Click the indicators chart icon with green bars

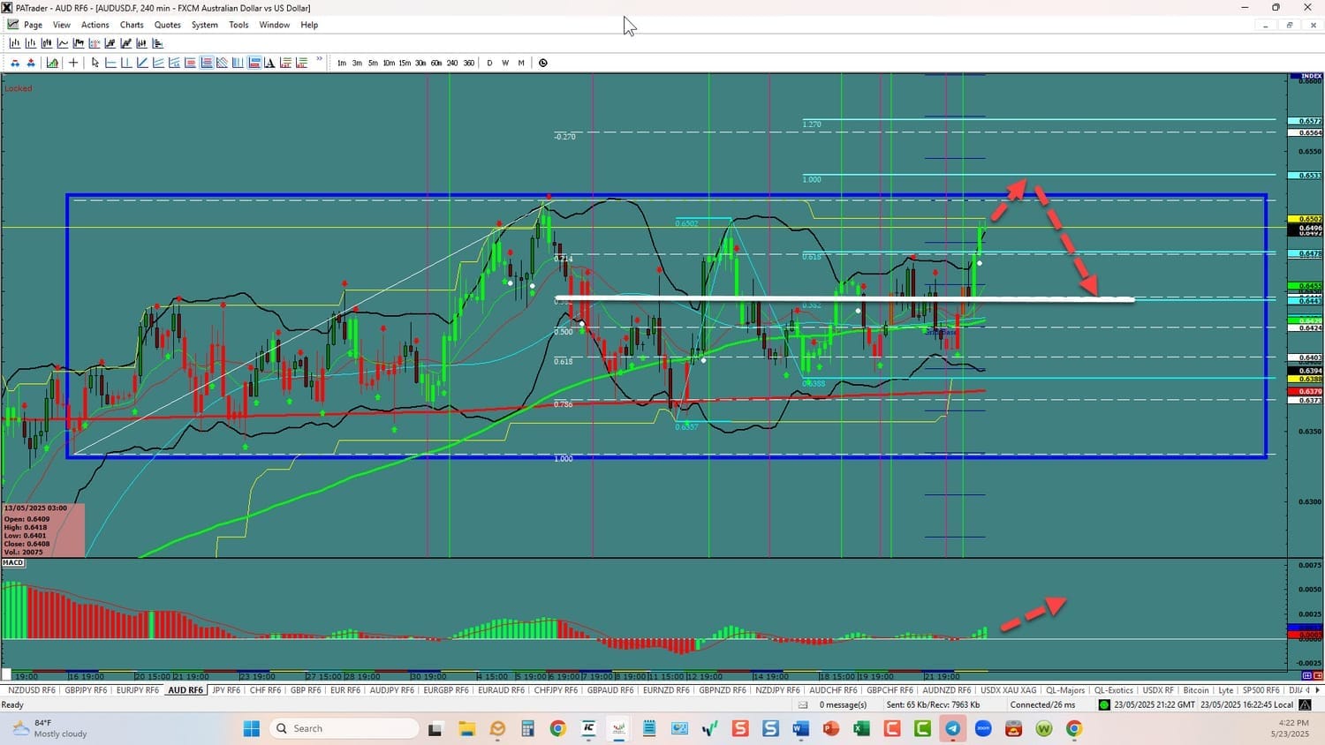[x=52, y=63]
